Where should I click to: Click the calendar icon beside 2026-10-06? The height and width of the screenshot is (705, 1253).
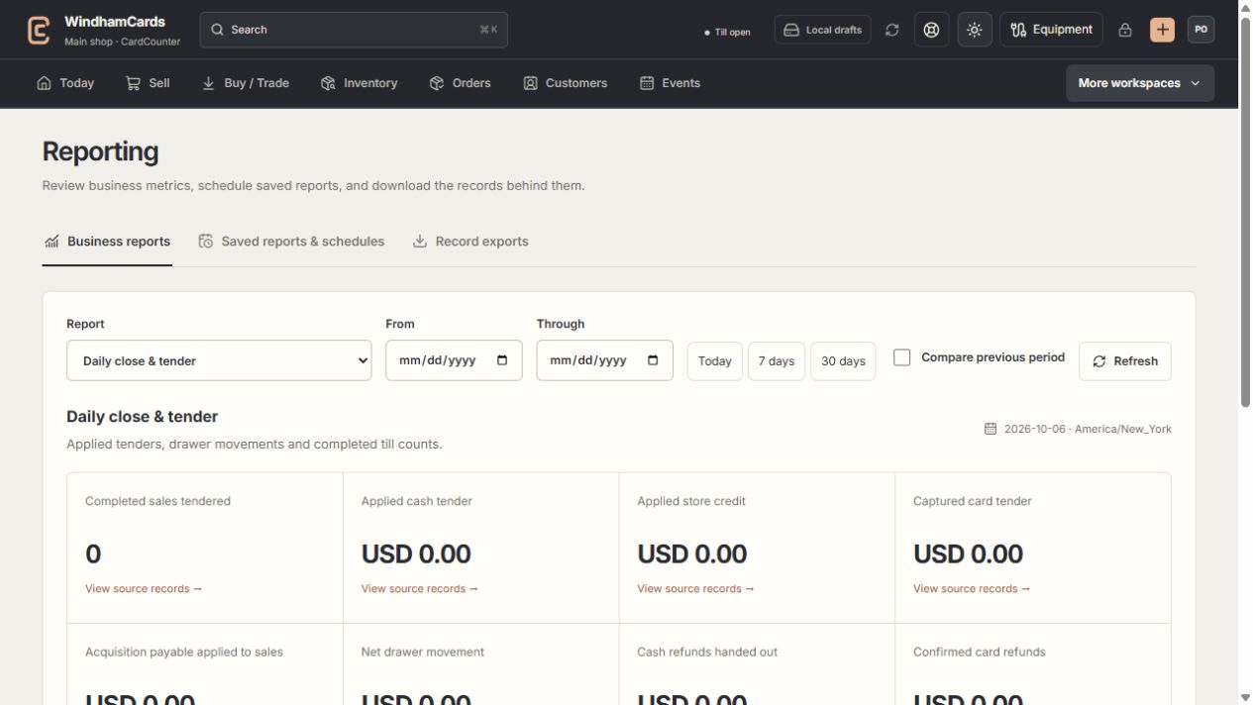991,429
